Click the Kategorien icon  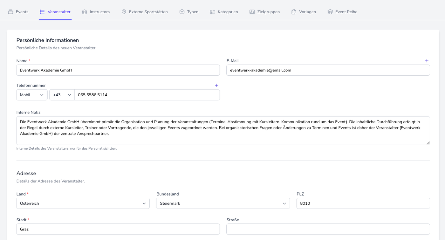[x=212, y=12]
